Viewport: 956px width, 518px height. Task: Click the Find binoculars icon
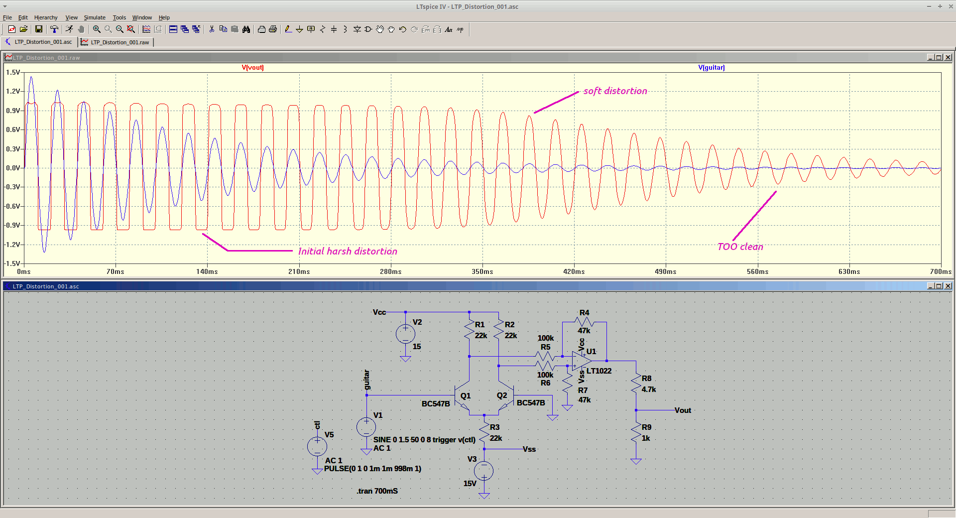pos(246,29)
